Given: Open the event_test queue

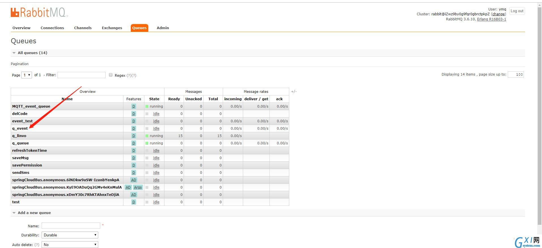Looking at the screenshot, I should (22, 121).
